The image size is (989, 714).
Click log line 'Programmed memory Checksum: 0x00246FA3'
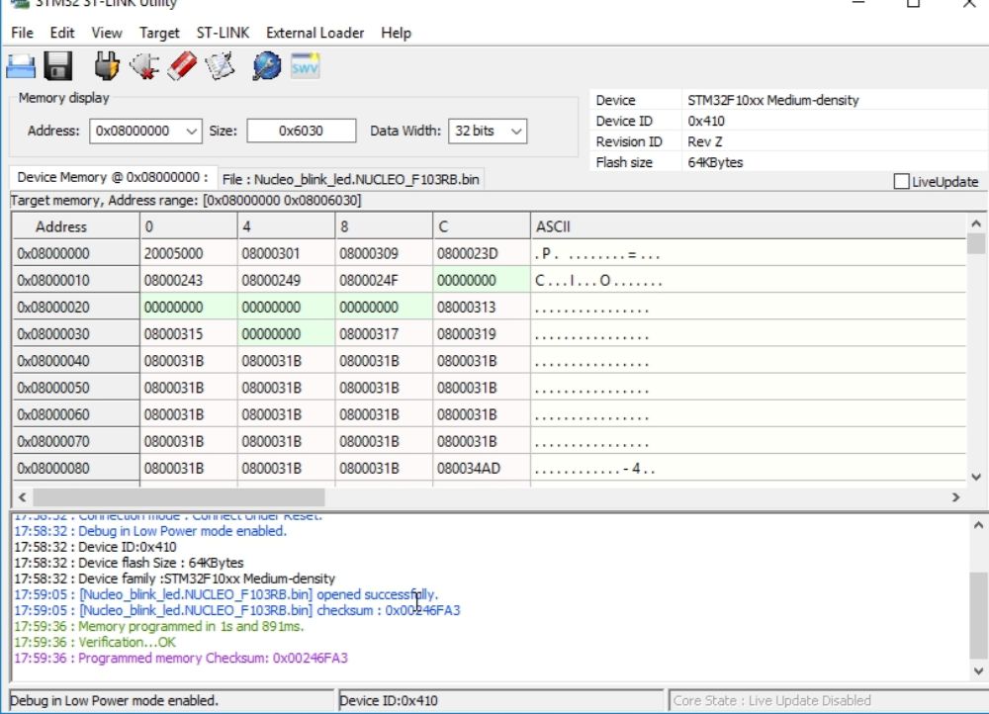pos(181,658)
